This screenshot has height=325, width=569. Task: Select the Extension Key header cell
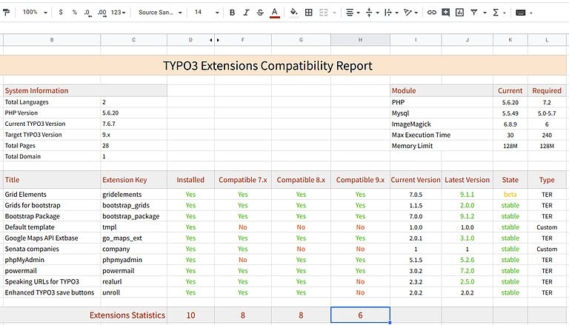coord(133,180)
